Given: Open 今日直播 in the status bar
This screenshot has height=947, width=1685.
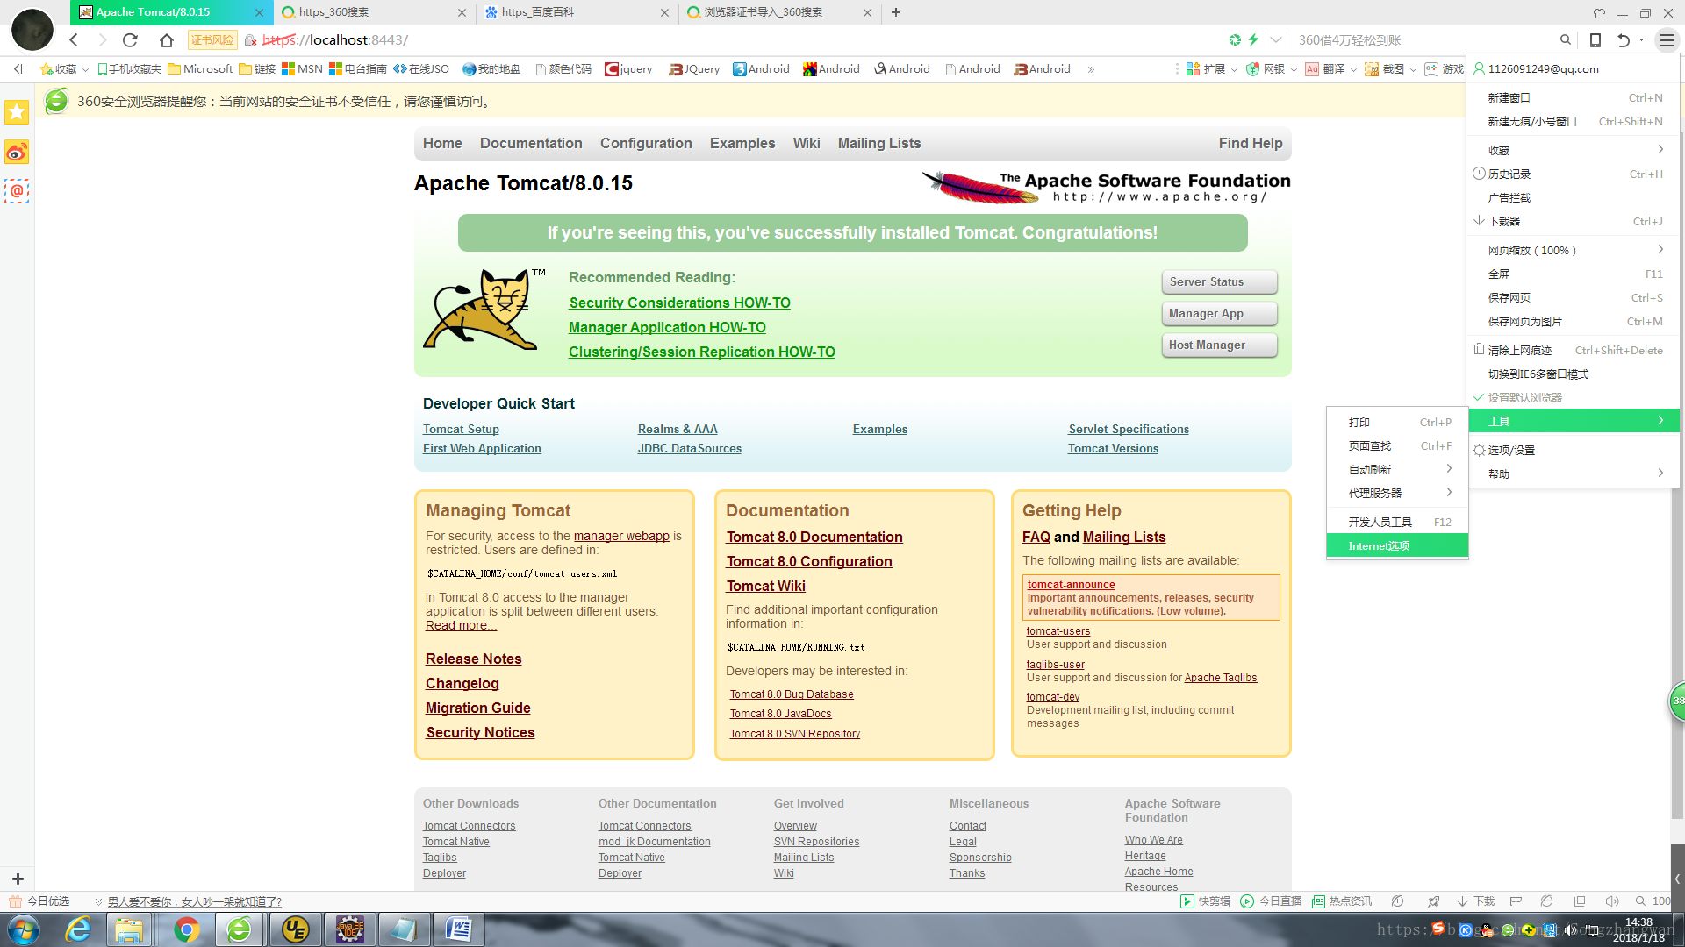Looking at the screenshot, I should [x=1271, y=901].
